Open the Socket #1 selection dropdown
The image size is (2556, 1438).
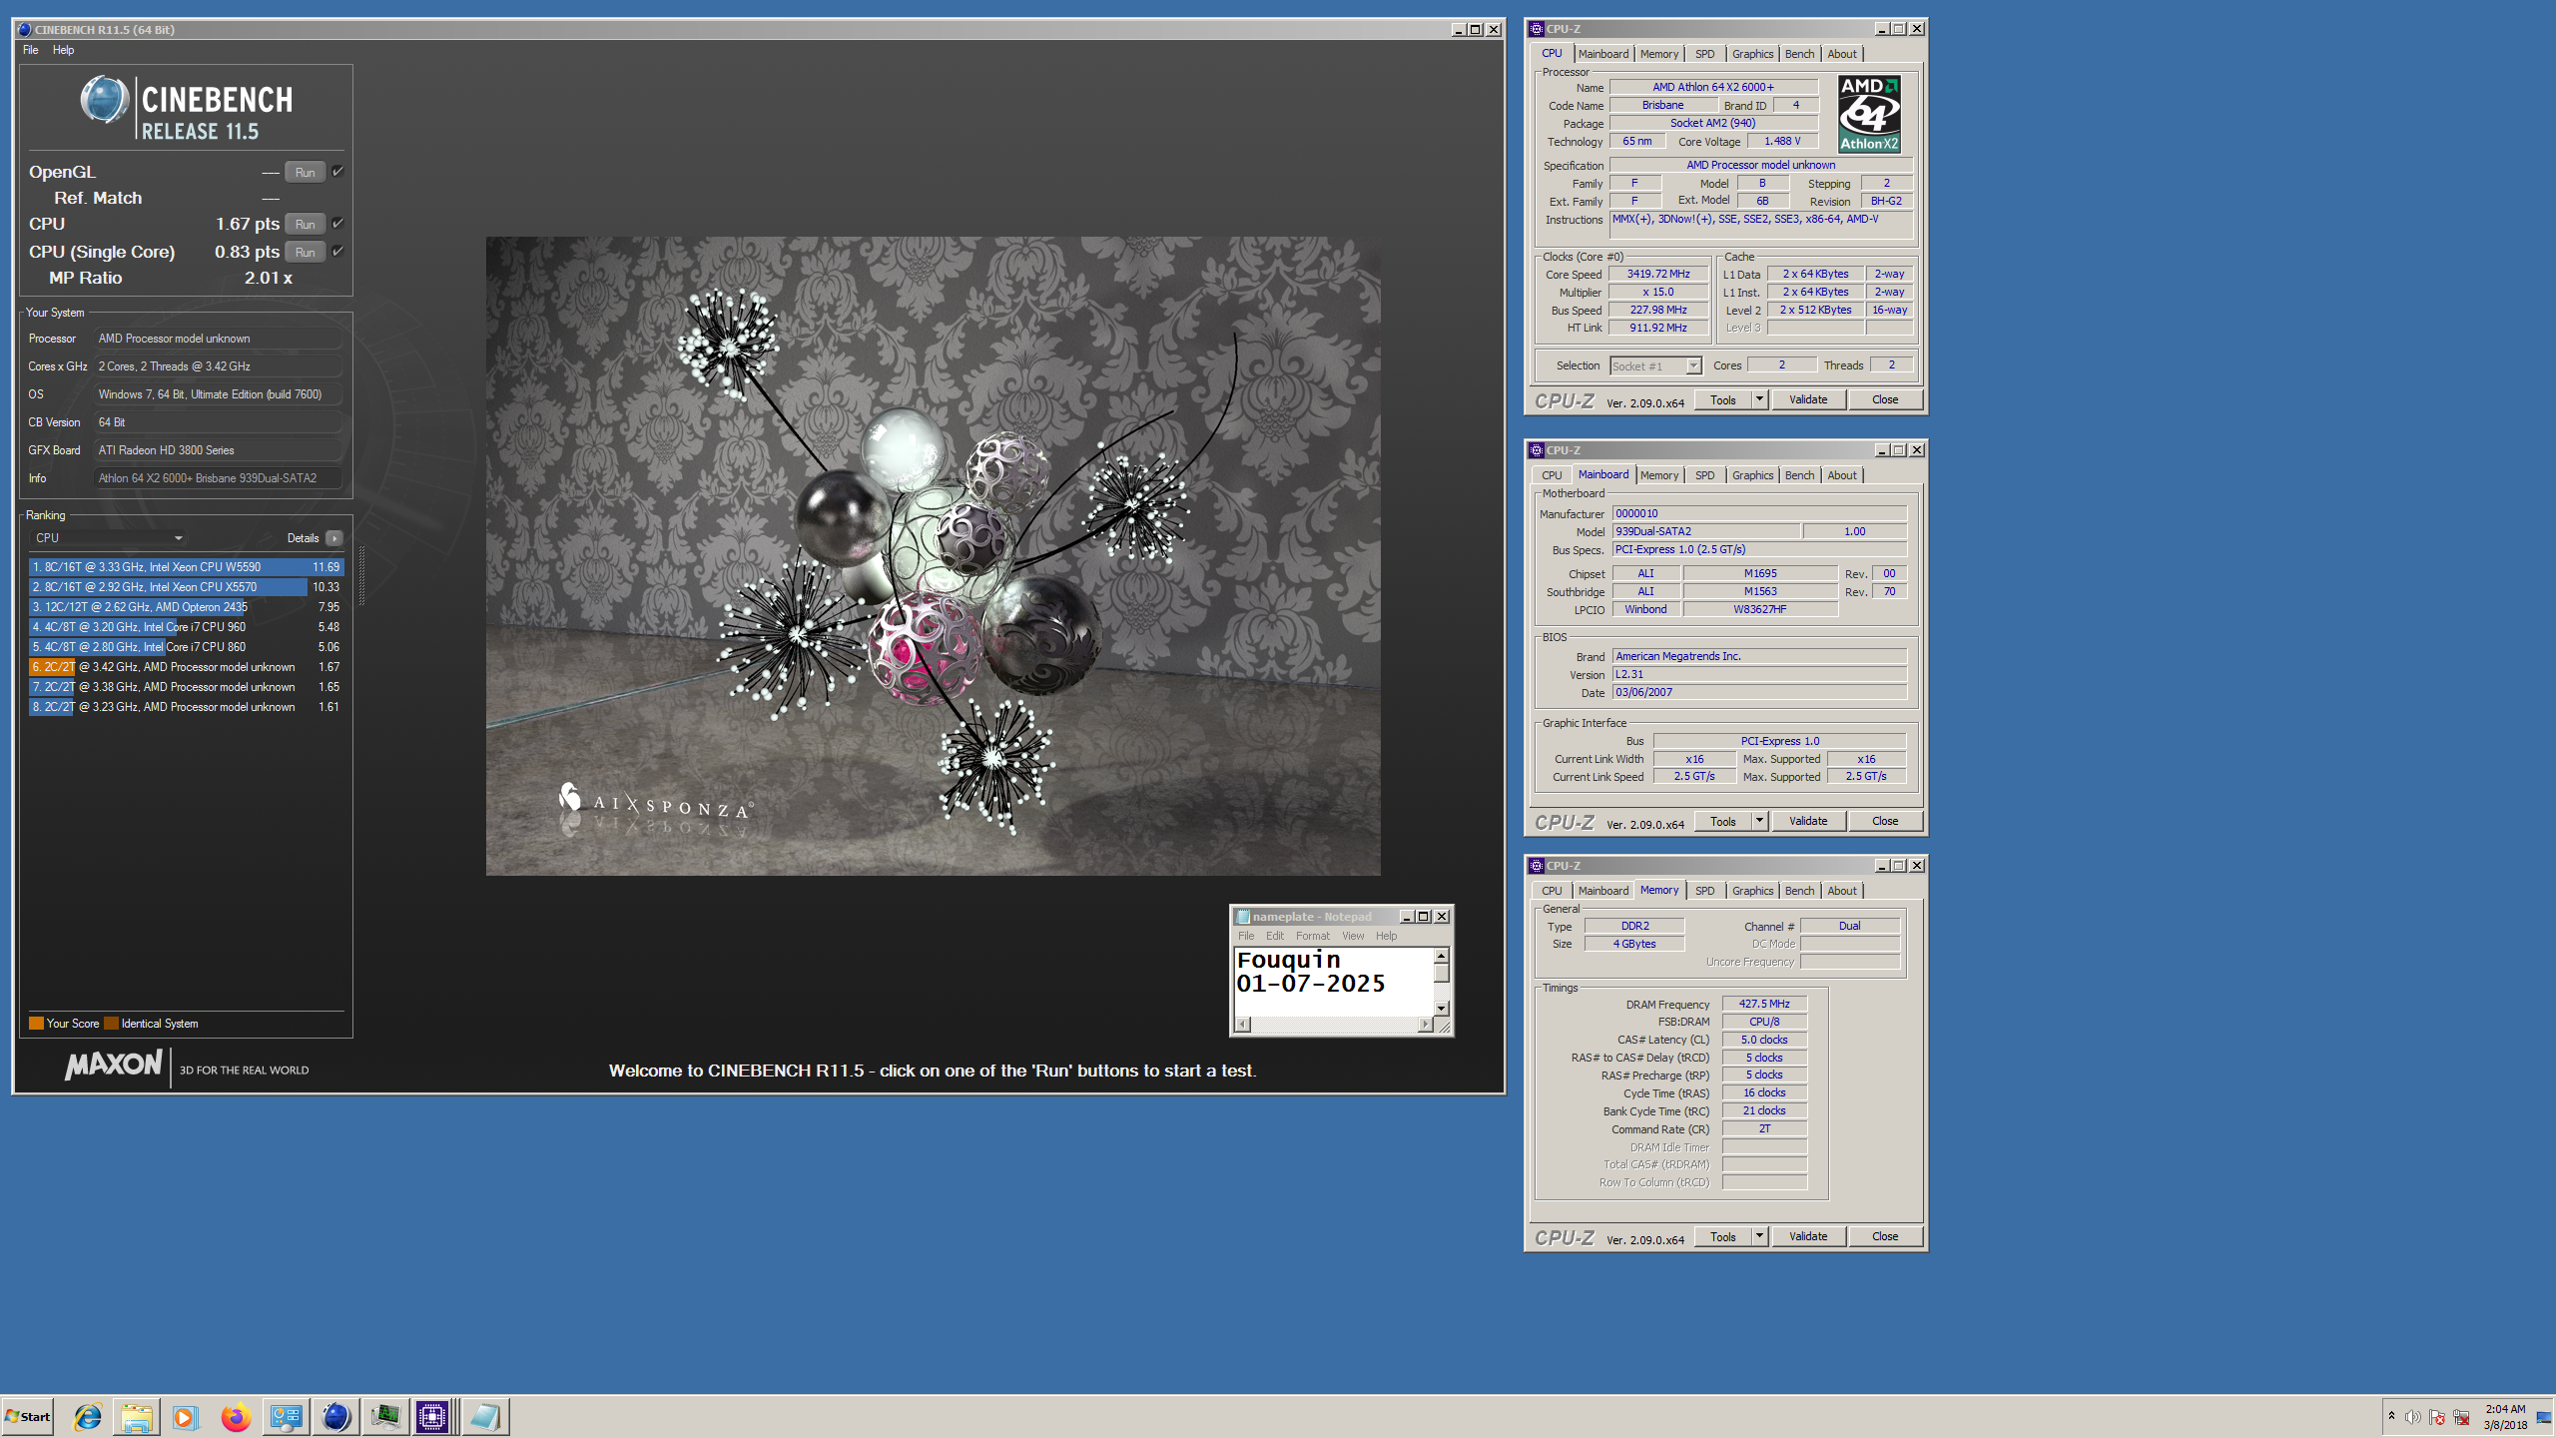(x=1655, y=366)
